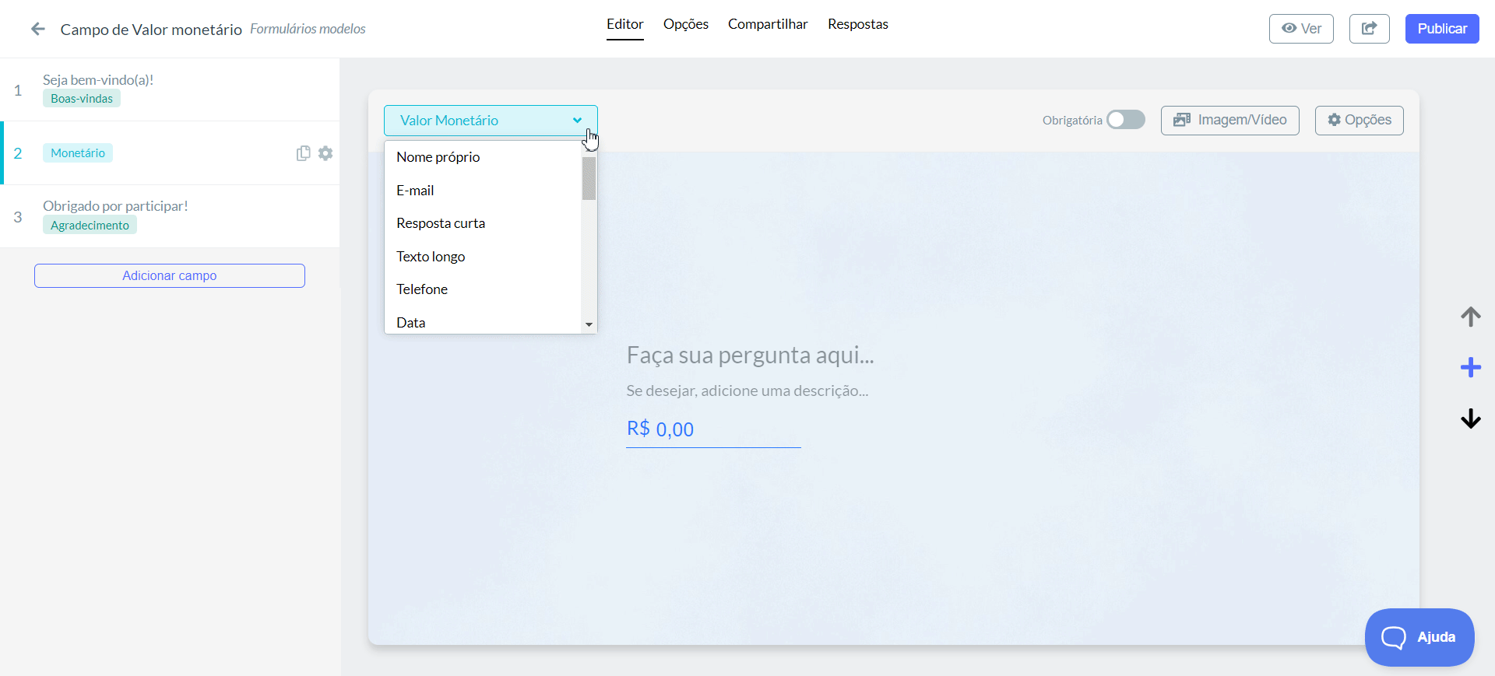1495x676 pixels.
Task: Switch to the Opções tab
Action: (x=685, y=24)
